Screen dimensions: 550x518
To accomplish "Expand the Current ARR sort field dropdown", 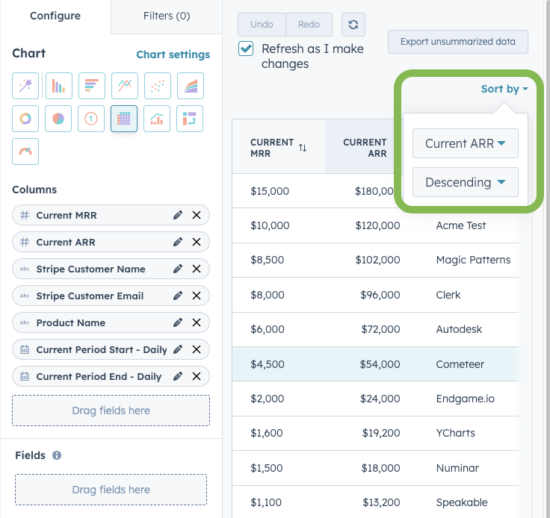I will (x=465, y=143).
